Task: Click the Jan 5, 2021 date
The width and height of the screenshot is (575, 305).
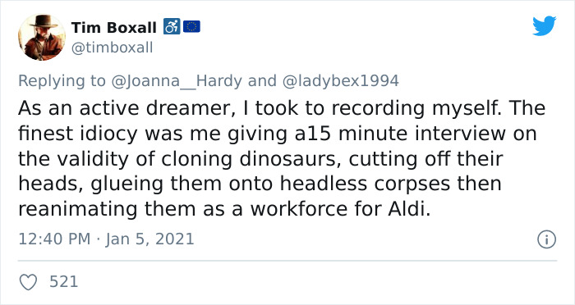Action: click(x=149, y=239)
